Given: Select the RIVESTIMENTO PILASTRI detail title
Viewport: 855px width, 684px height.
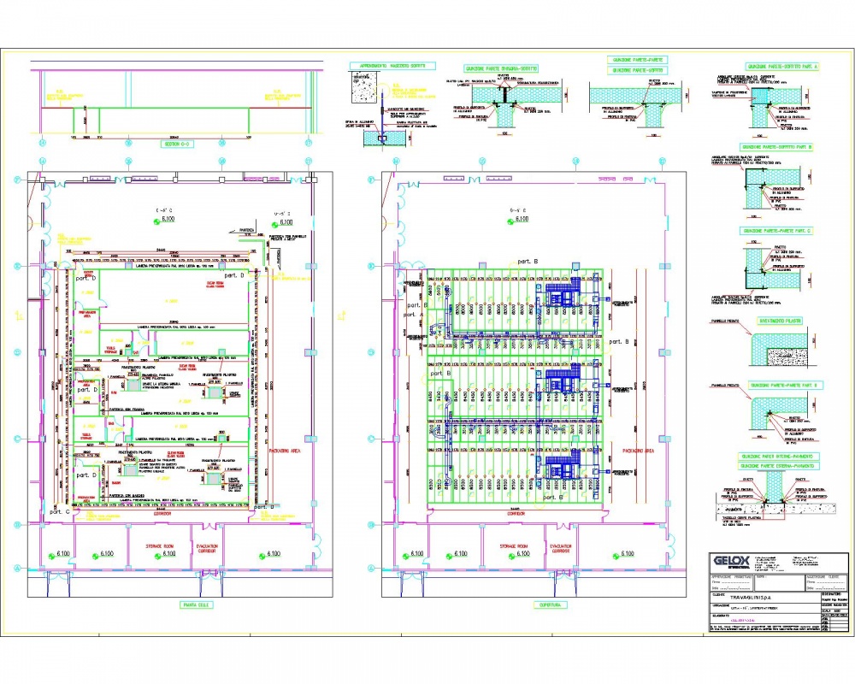Looking at the screenshot, I should 780,321.
